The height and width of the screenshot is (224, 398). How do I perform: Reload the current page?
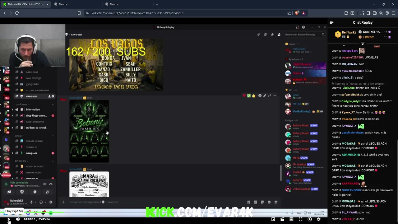pos(17,13)
